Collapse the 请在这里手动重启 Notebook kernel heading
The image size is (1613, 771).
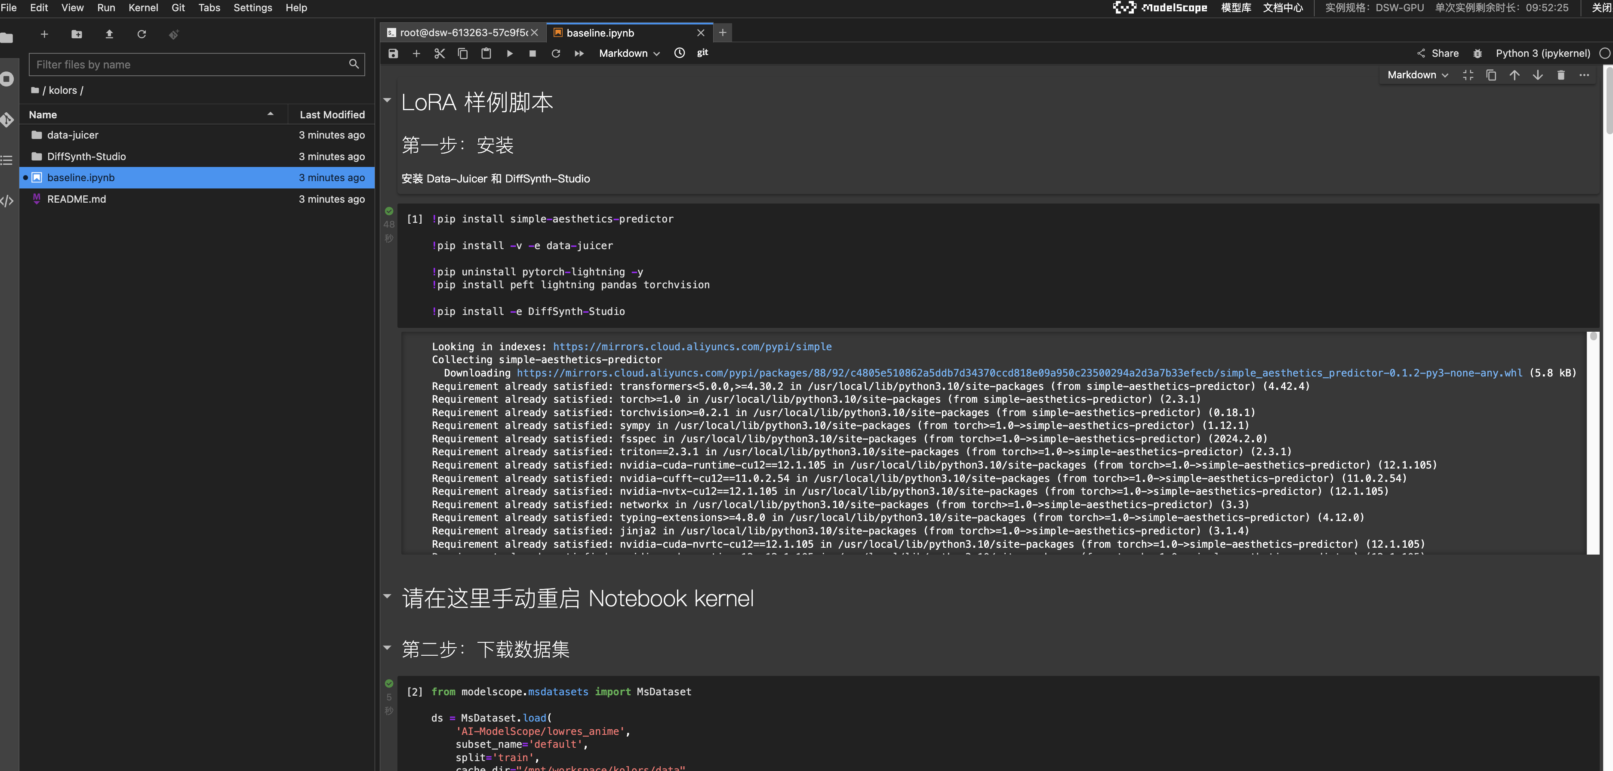click(387, 595)
